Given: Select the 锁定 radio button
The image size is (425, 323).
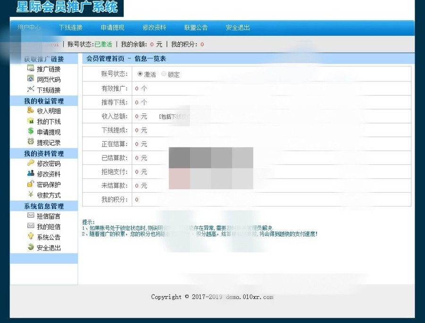Looking at the screenshot, I should point(163,74).
